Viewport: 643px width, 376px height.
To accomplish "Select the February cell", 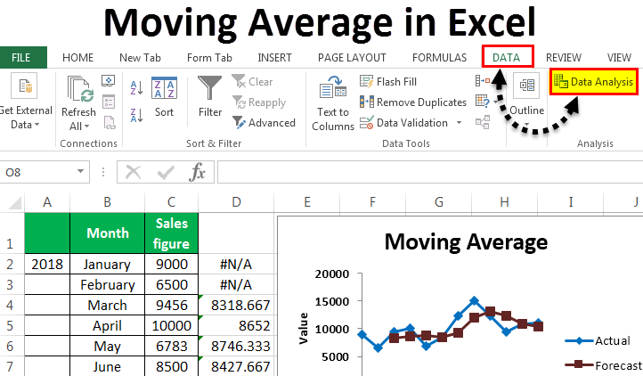I will tap(108, 284).
